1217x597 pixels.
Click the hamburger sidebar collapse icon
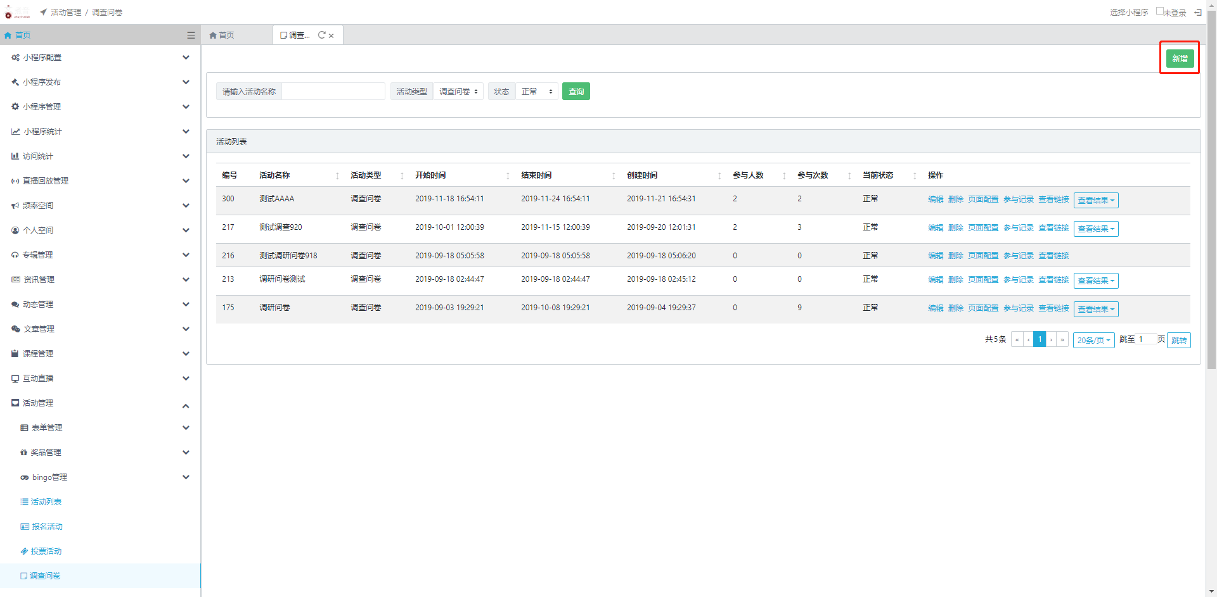coord(191,35)
